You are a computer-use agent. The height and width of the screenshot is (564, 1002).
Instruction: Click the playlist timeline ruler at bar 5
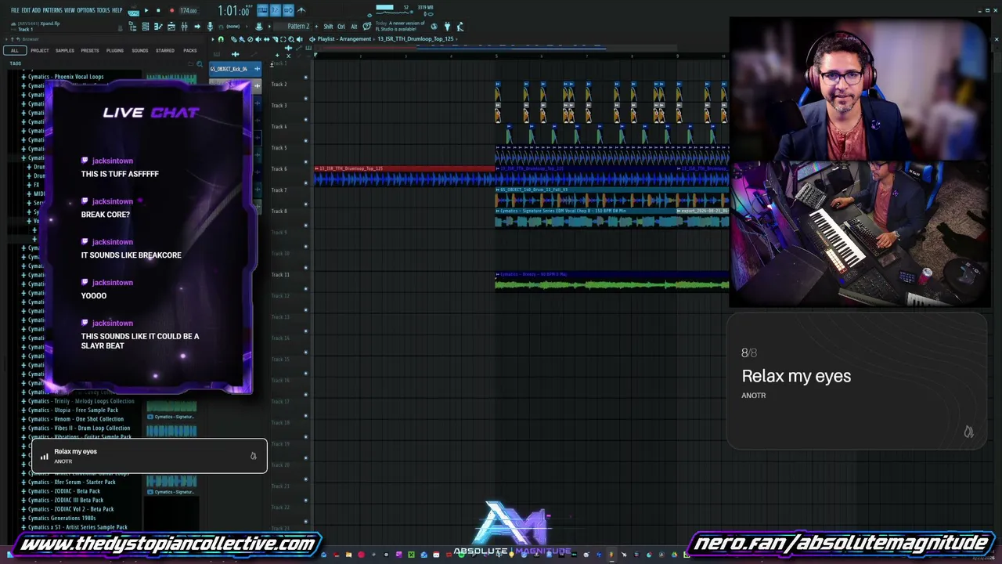pyautogui.click(x=496, y=56)
